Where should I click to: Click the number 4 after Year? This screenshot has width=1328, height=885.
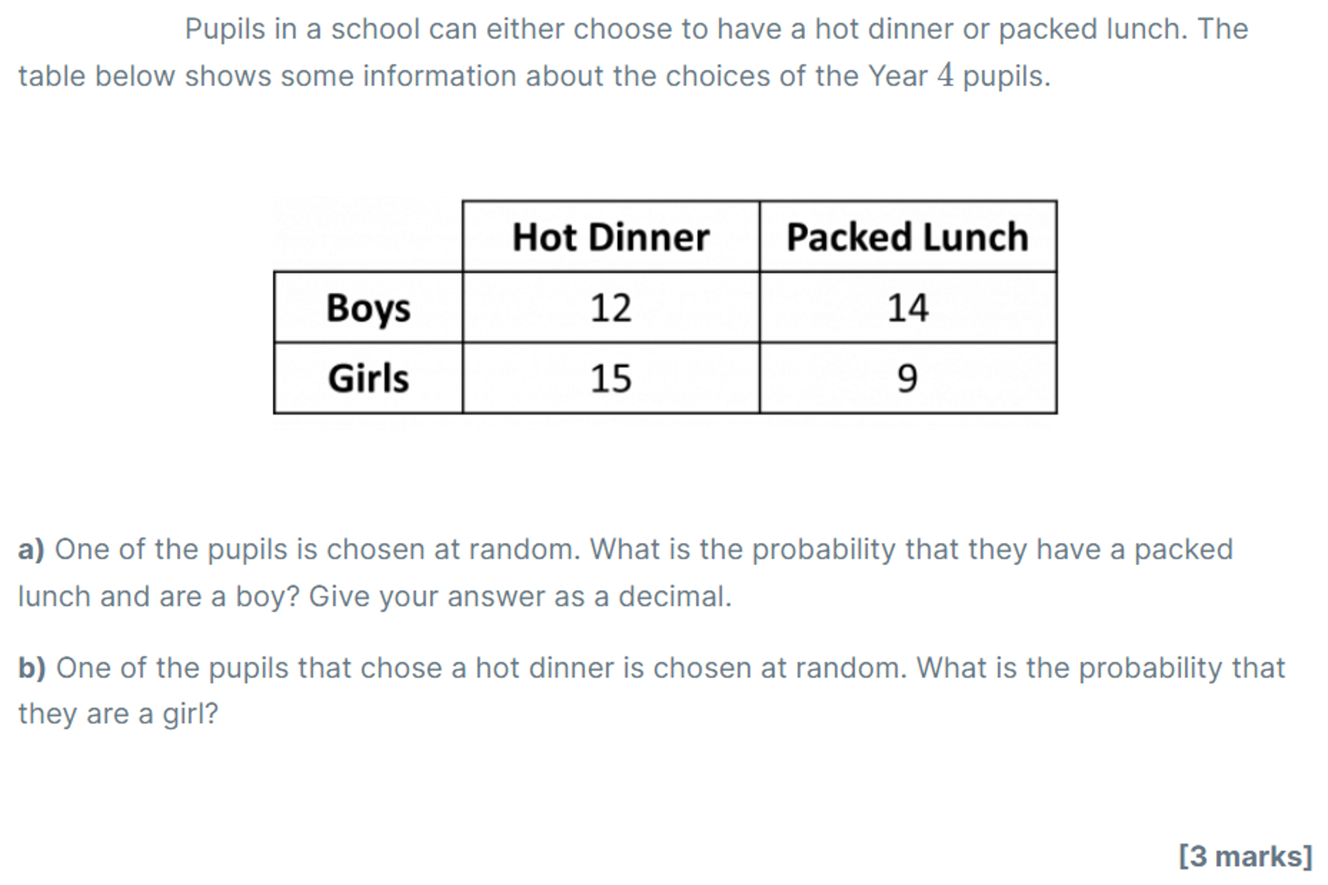pyautogui.click(x=945, y=75)
